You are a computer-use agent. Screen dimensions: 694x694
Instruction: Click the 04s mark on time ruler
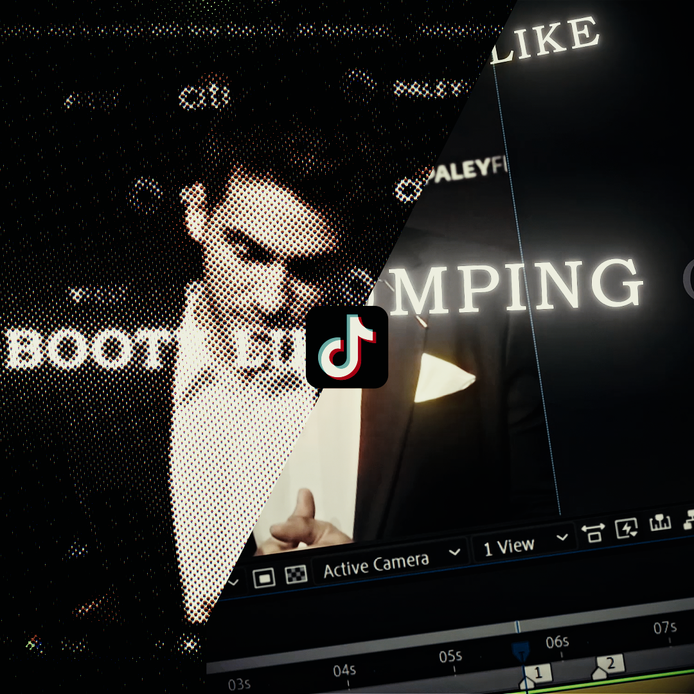pos(344,670)
